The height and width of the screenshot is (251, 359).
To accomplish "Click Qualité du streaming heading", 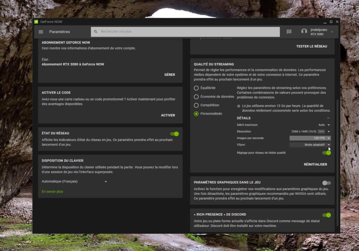I will 214,65.
